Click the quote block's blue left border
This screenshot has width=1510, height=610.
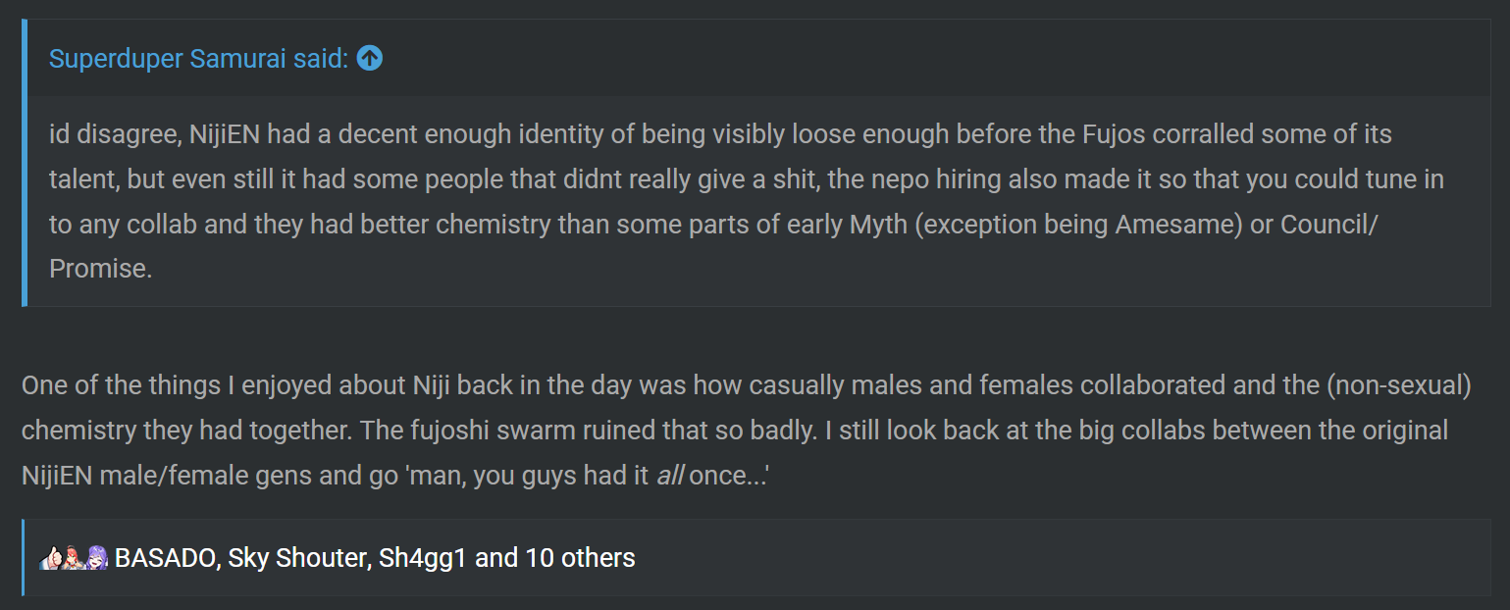(25, 163)
